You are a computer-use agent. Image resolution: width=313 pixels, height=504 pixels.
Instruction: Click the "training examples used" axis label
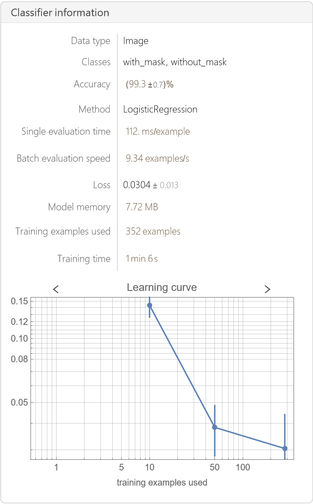pyautogui.click(x=162, y=482)
